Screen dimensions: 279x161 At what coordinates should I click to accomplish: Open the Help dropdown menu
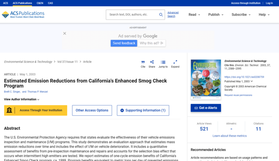coord(264,15)
